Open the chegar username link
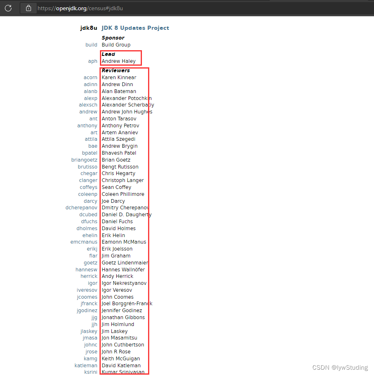This screenshot has width=374, height=375. pos(89,173)
